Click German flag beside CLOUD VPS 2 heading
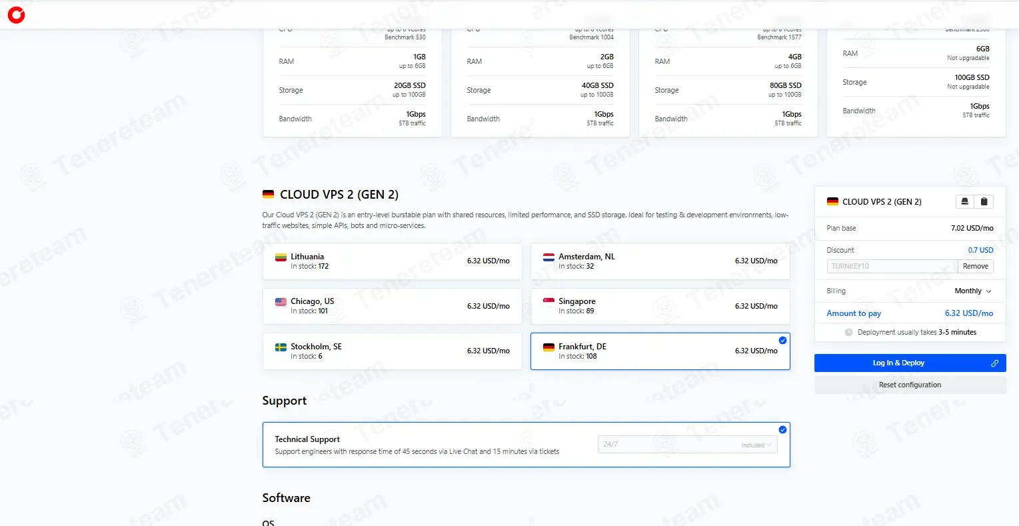 point(268,195)
